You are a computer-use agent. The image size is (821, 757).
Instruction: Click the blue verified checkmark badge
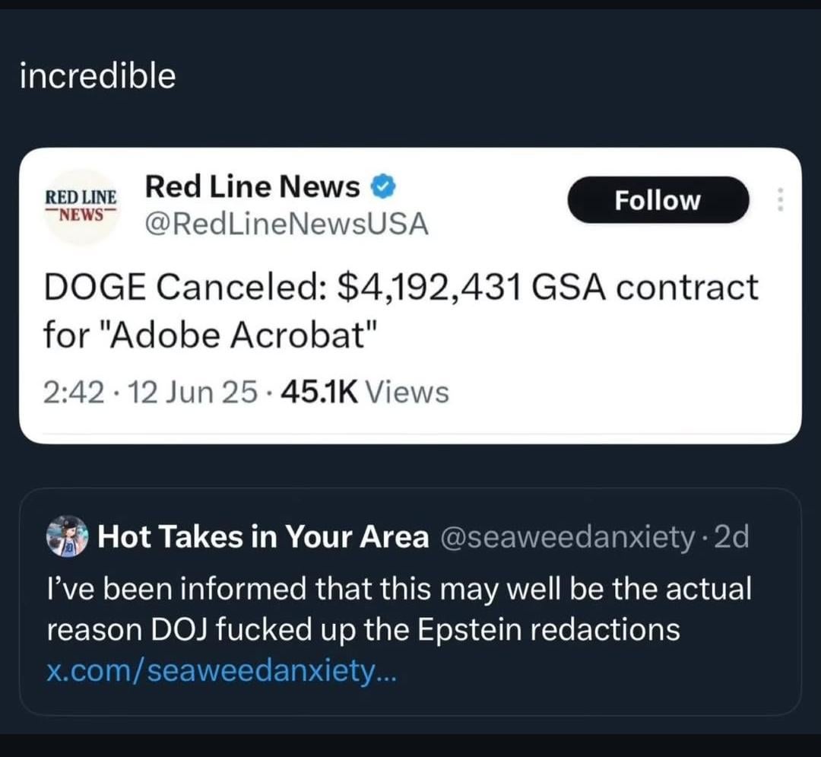coord(382,185)
